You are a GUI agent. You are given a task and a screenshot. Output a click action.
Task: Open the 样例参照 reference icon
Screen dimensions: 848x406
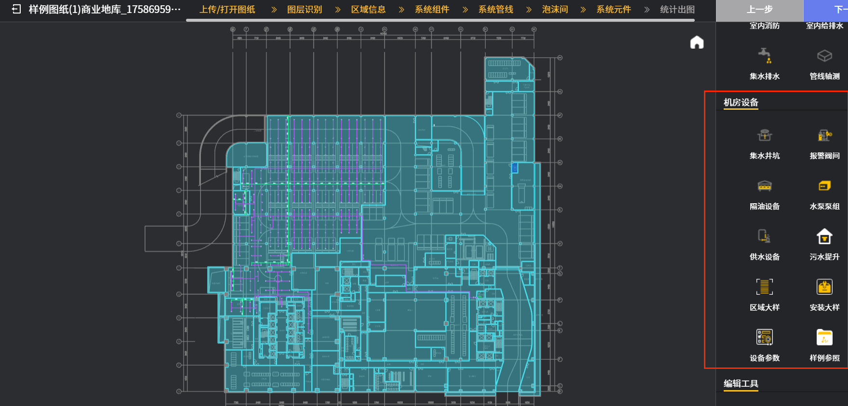(824, 338)
